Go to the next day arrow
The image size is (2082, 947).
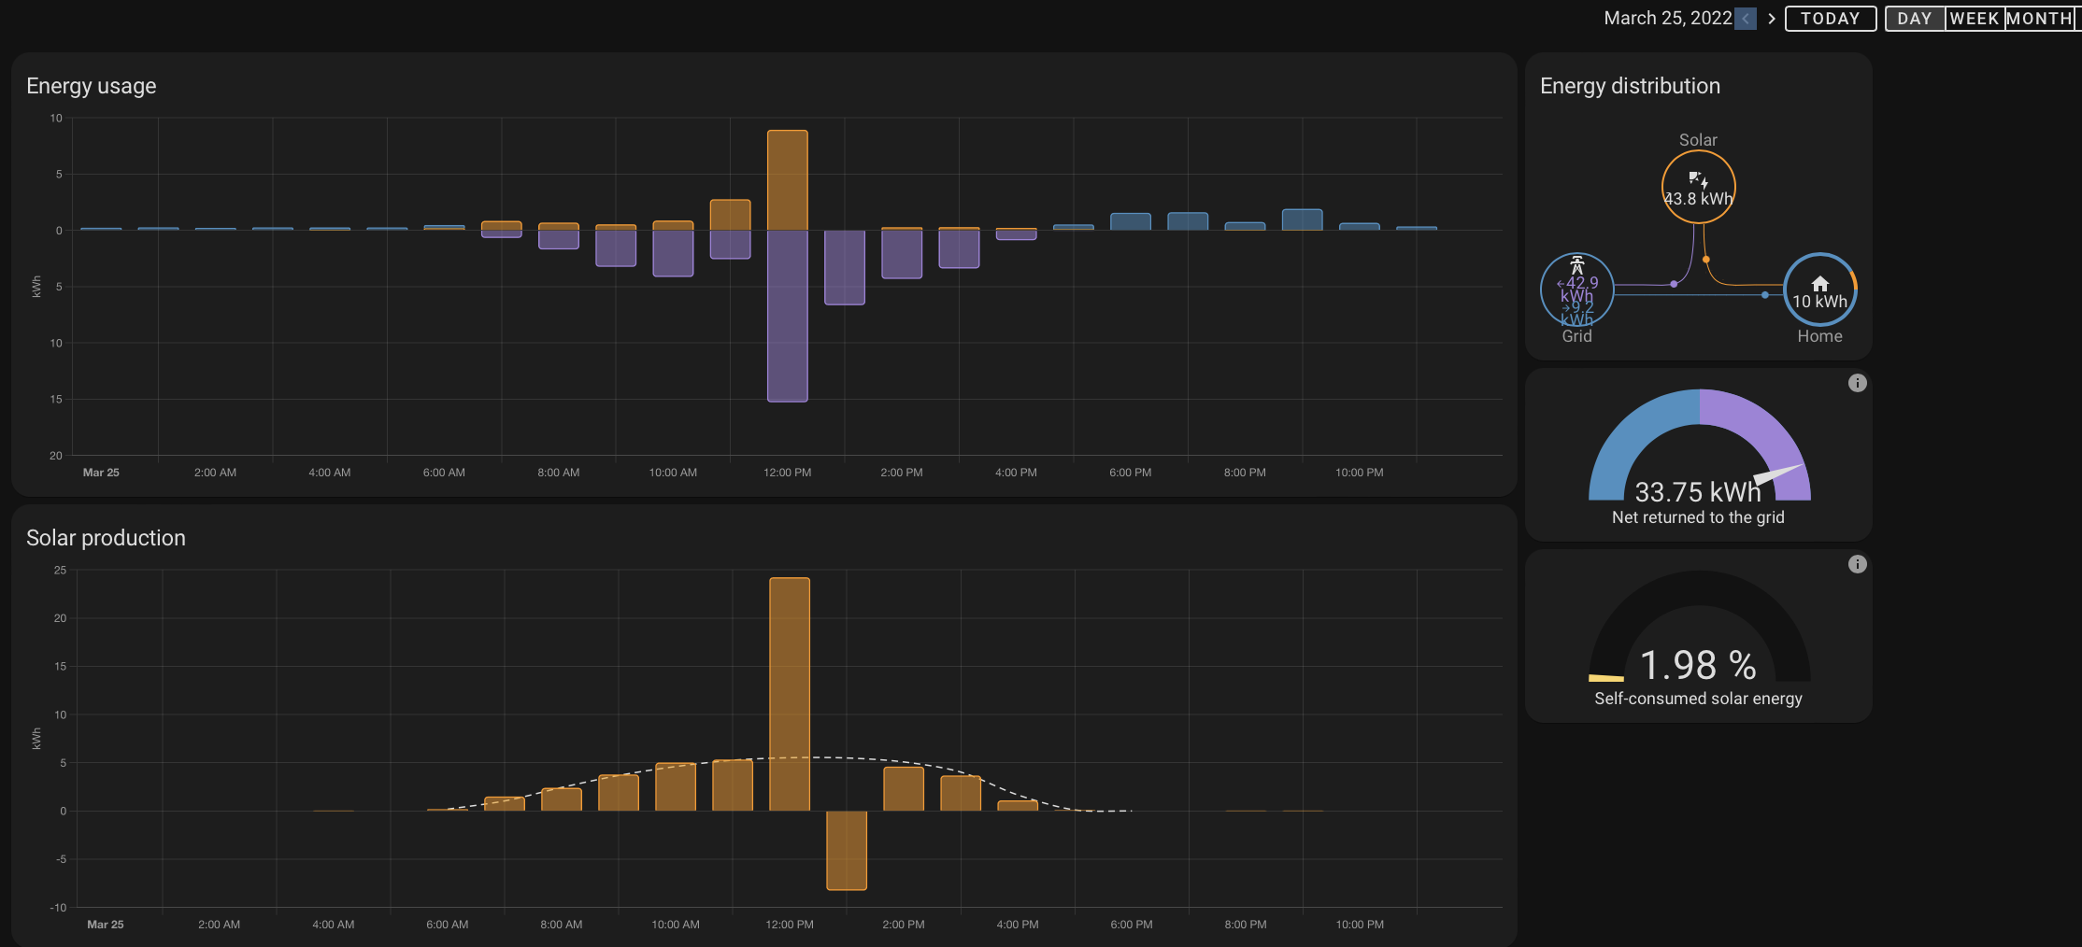click(x=1771, y=19)
